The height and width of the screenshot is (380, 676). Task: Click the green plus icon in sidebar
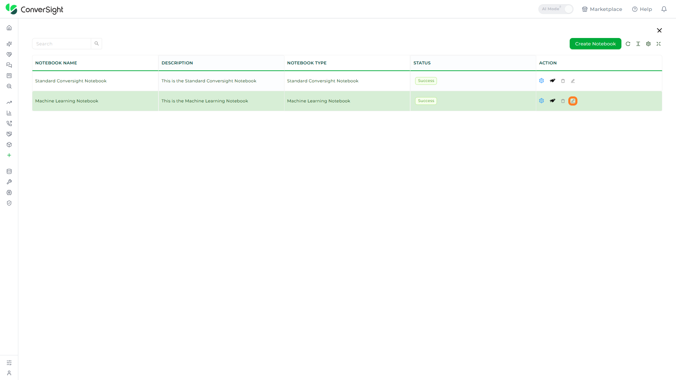9,155
